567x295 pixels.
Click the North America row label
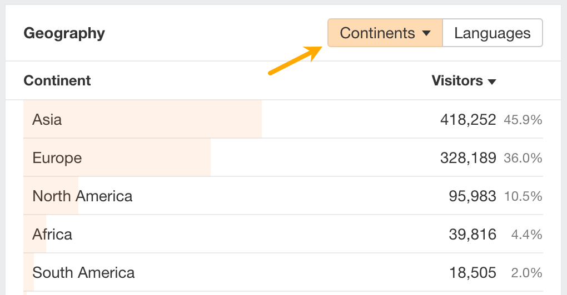point(82,196)
